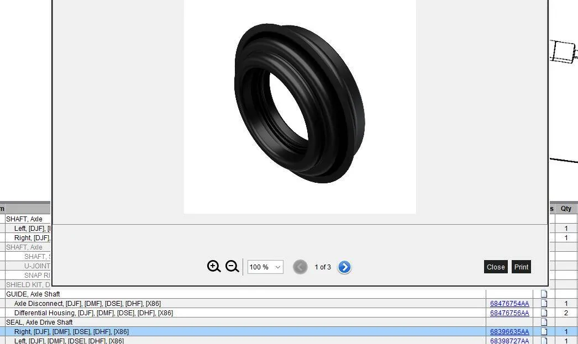
Task: Open document icon in SEAL, Axle Drive Shaft row
Action: [x=544, y=322]
